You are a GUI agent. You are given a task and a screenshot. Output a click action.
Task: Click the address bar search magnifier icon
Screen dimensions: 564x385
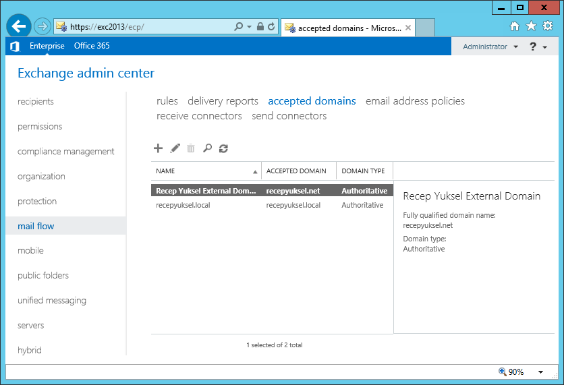point(238,26)
